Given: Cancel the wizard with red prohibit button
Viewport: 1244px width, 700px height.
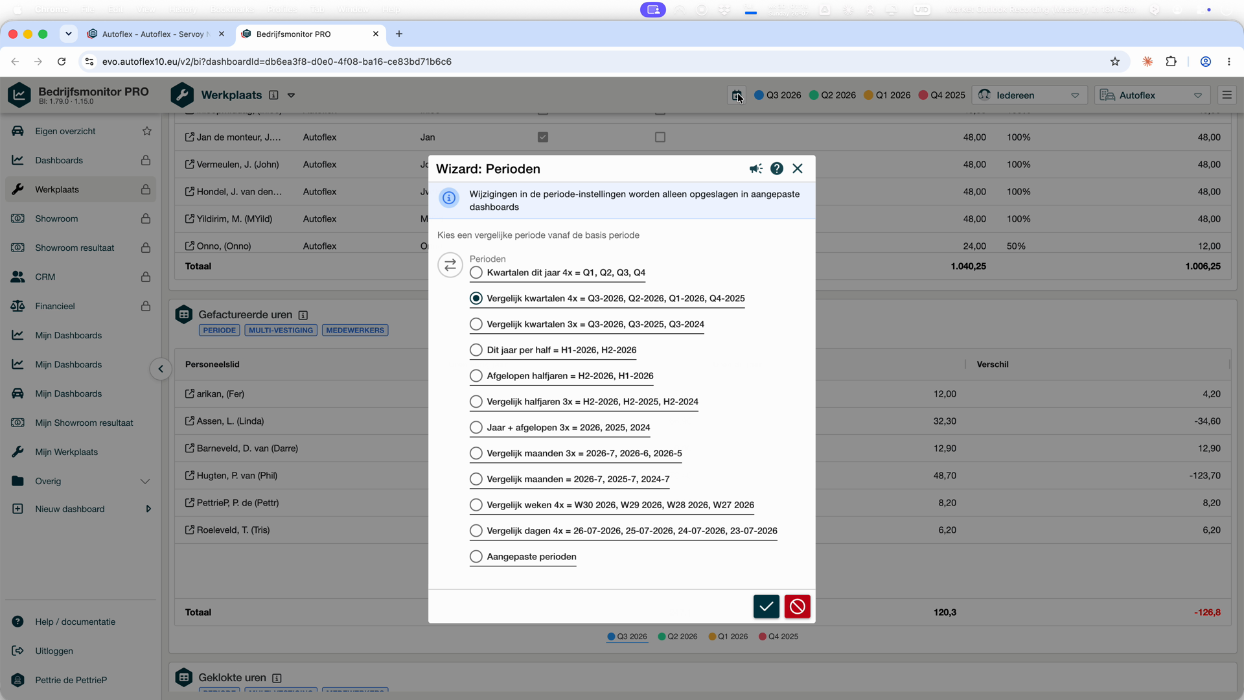Looking at the screenshot, I should pos(797,607).
